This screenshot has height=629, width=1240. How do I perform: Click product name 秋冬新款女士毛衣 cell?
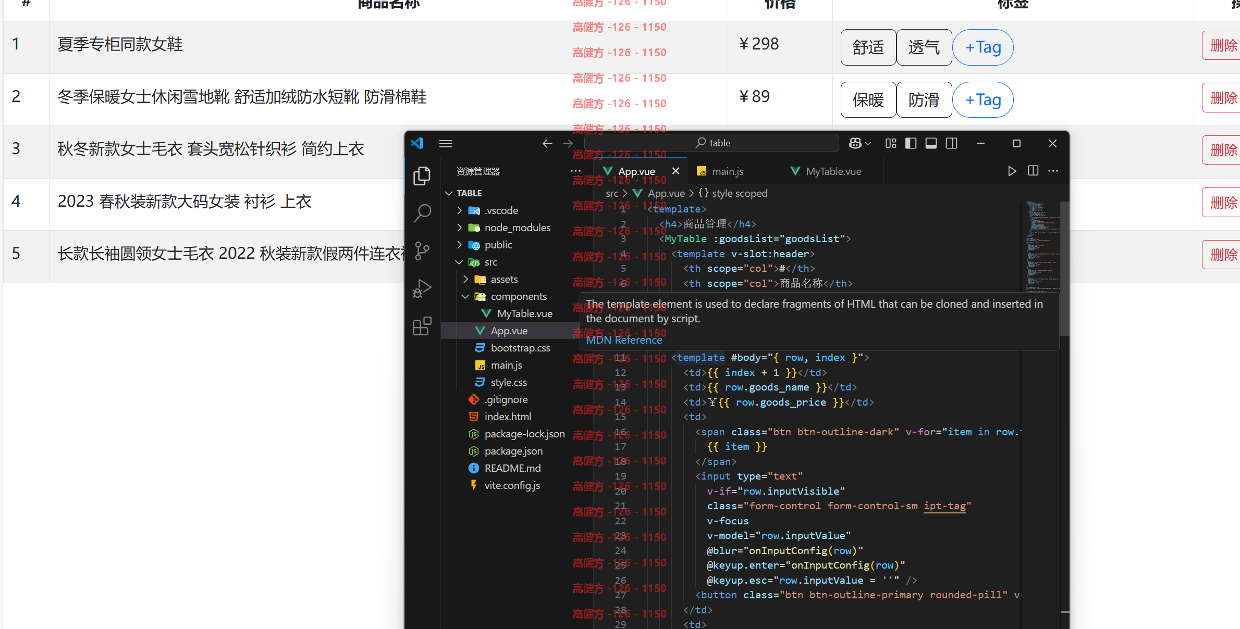(211, 149)
